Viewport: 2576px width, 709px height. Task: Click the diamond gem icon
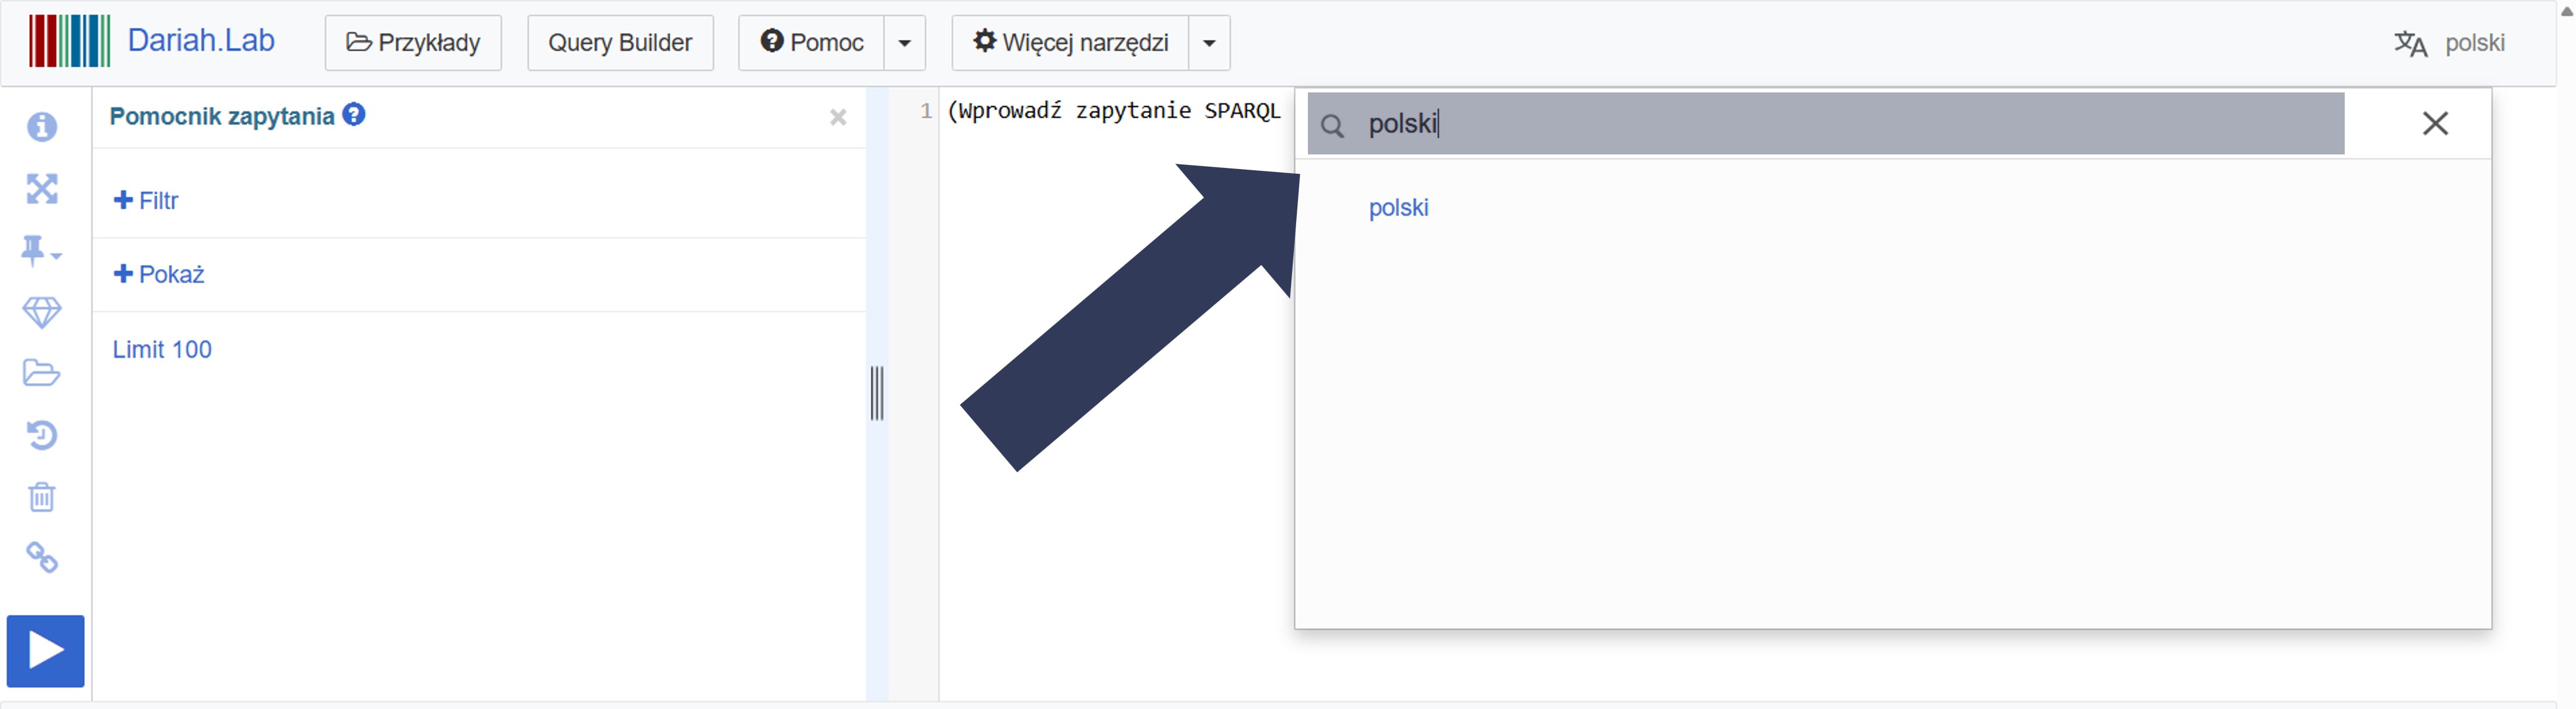click(41, 312)
